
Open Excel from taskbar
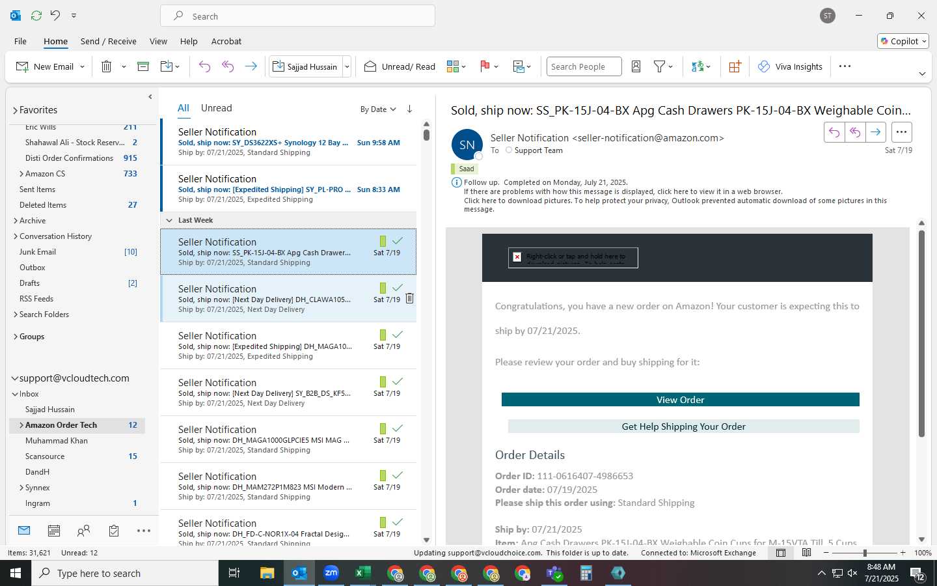362,573
